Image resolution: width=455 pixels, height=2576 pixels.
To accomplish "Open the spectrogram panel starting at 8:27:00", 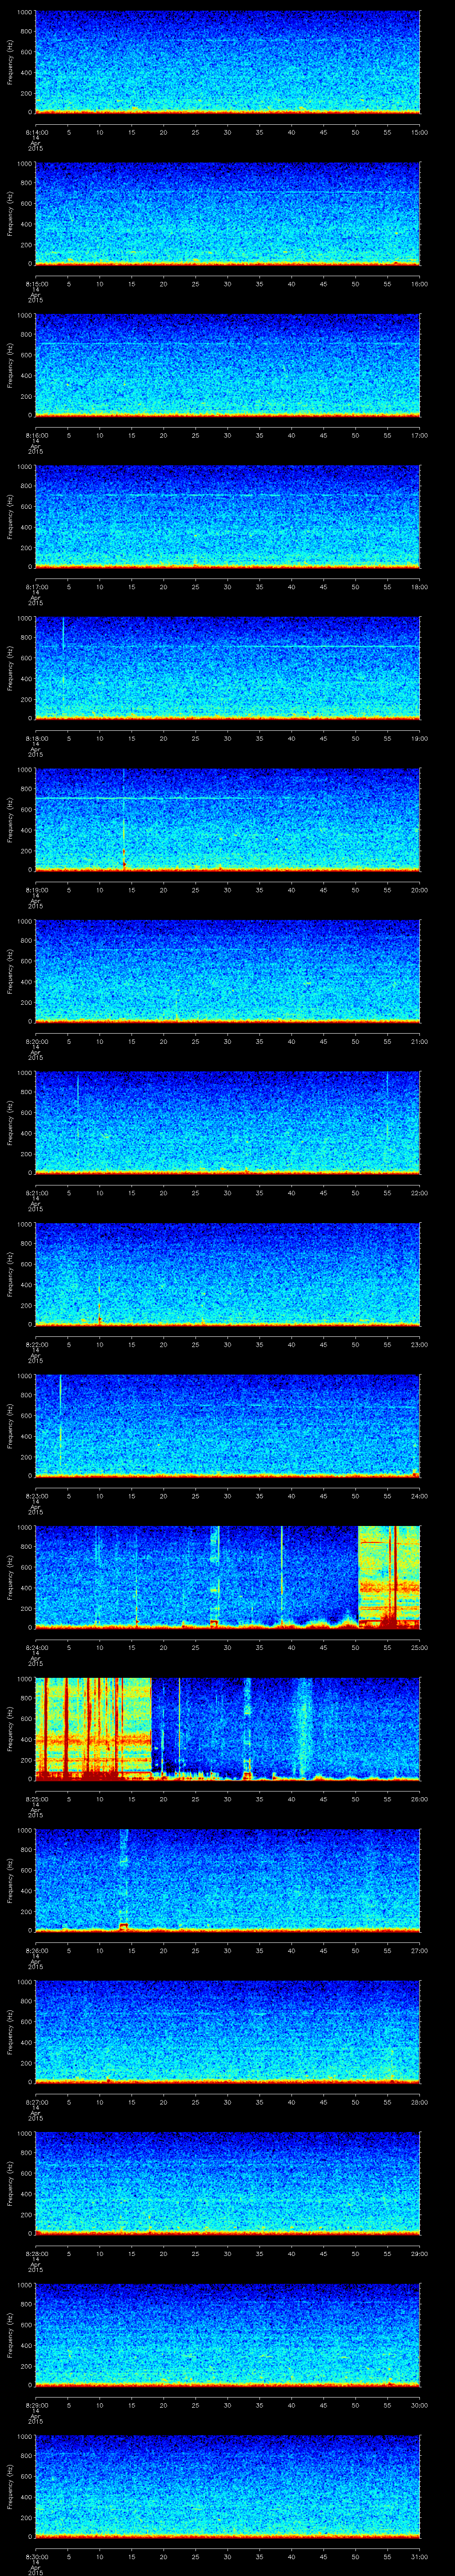I will coord(228,2032).
